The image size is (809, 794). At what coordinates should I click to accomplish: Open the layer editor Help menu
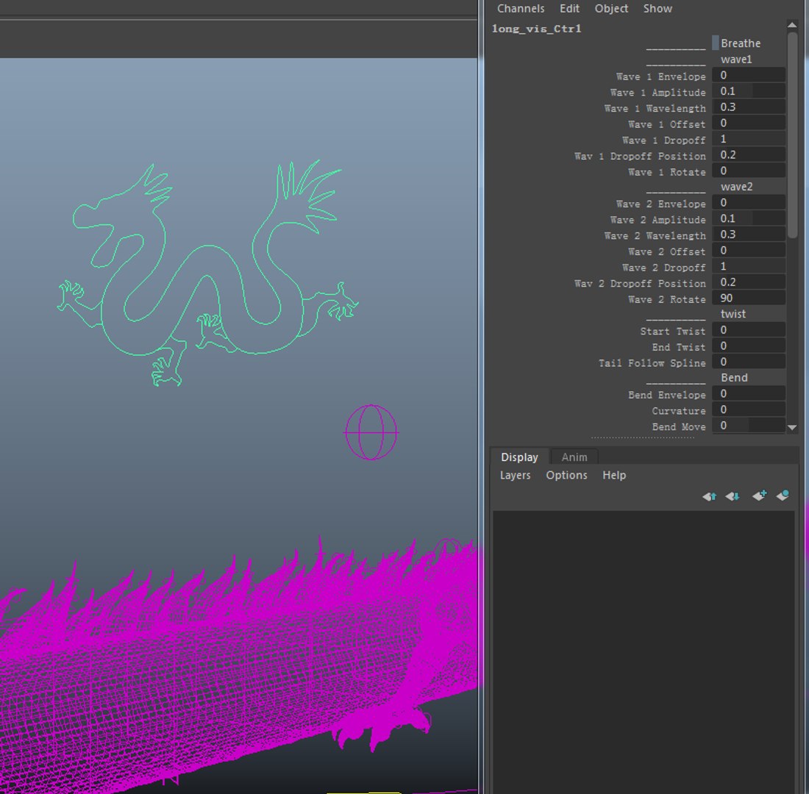click(x=614, y=475)
